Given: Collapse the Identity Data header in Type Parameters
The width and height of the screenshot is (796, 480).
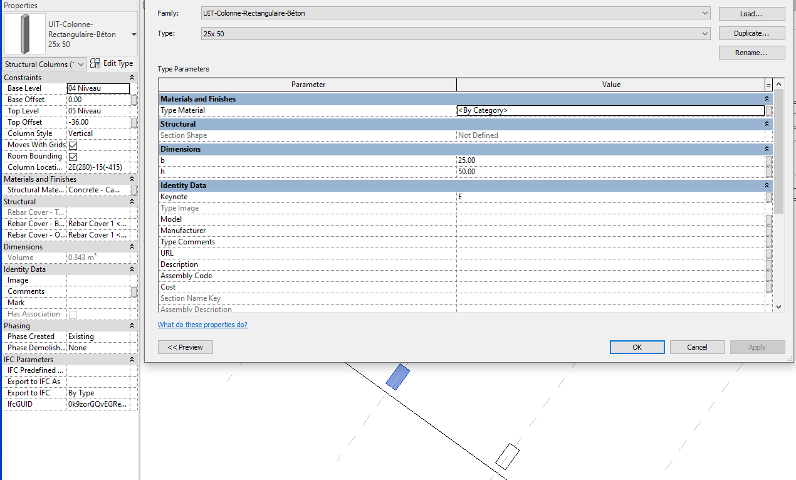Looking at the screenshot, I should (767, 185).
